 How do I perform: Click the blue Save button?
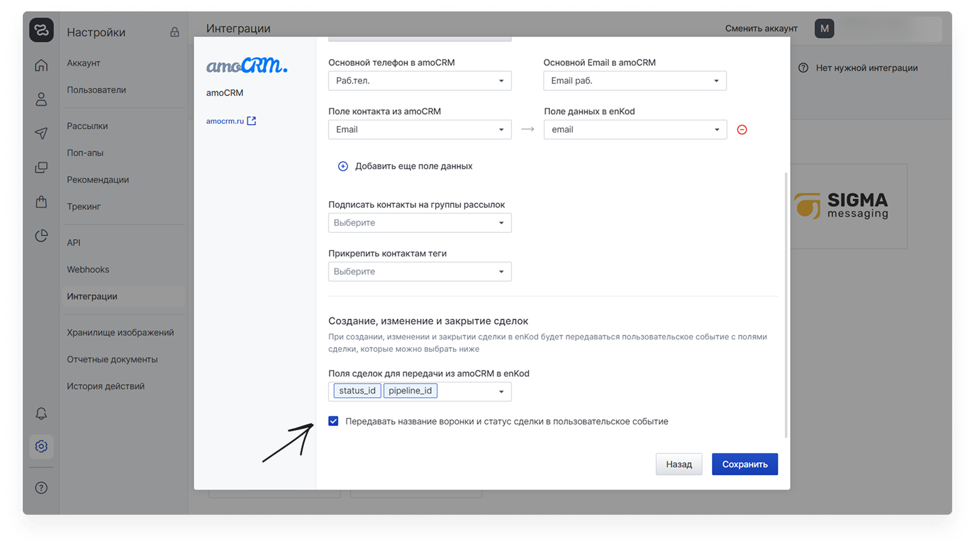[x=745, y=464]
